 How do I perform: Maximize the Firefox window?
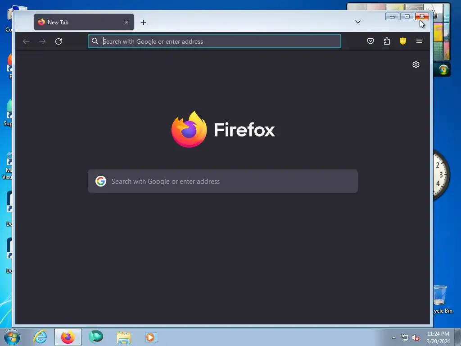(x=407, y=17)
